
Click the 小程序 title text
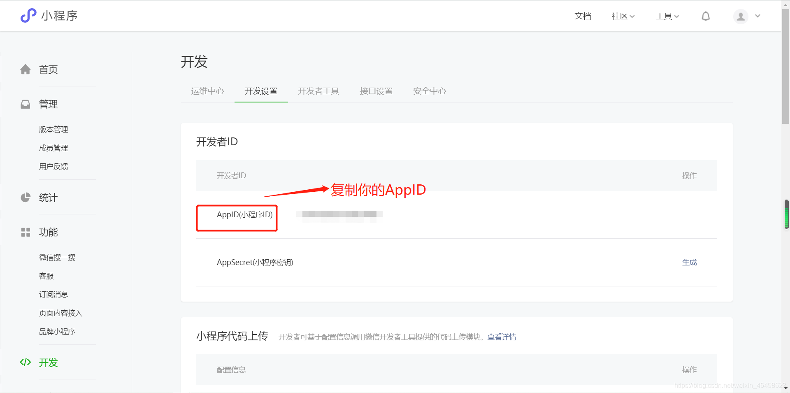coord(60,16)
